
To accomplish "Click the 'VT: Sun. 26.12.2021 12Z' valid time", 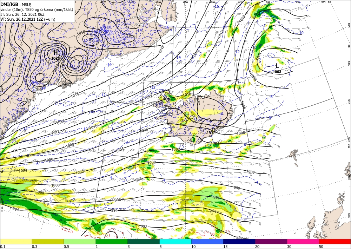I will pos(22,19).
